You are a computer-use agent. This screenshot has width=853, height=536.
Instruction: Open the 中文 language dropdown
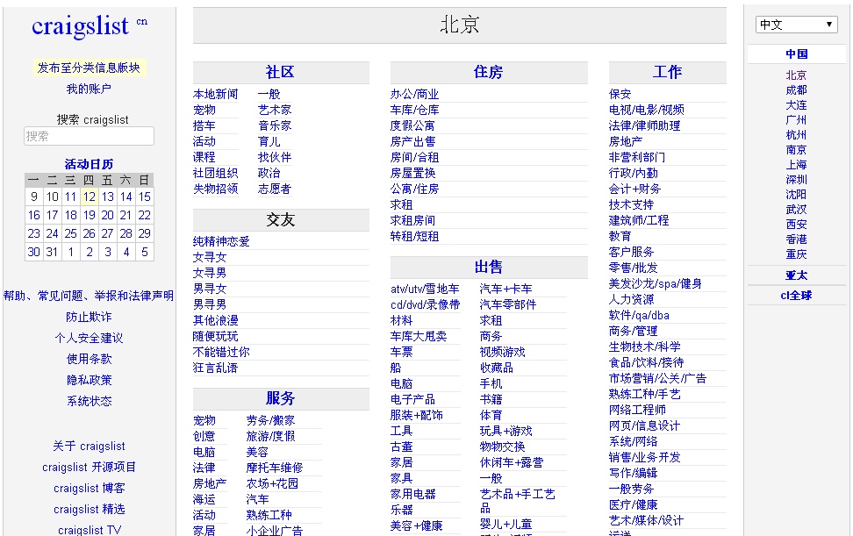click(796, 25)
